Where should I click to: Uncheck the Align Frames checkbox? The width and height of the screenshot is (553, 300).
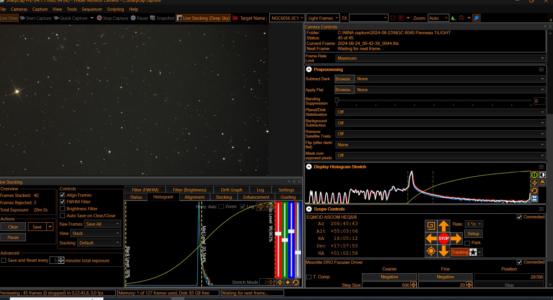coord(63,195)
